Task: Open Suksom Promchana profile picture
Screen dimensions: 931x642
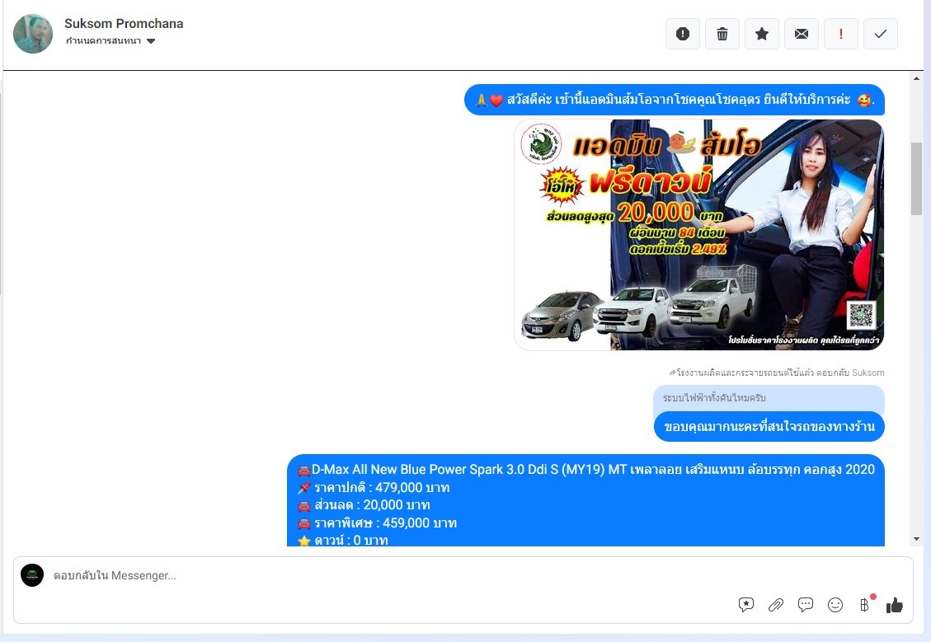Action: pyautogui.click(x=33, y=34)
